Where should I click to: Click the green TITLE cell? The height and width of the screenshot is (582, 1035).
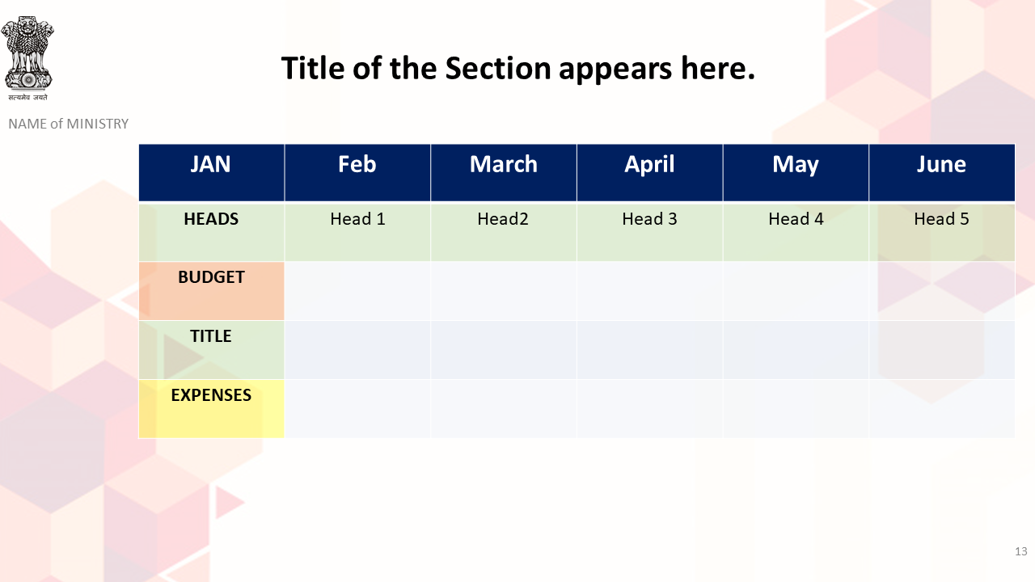tap(211, 350)
